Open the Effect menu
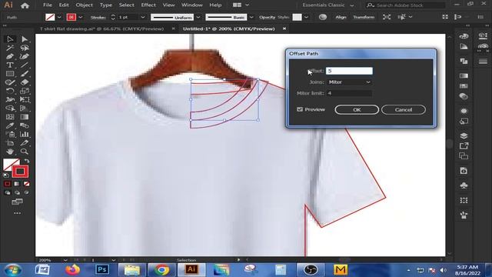 pos(148,5)
